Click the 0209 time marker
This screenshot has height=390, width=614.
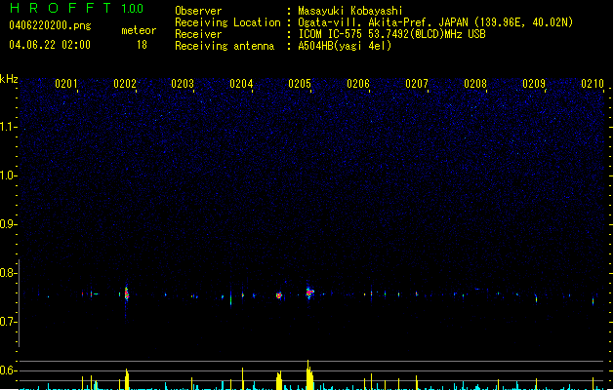(534, 84)
